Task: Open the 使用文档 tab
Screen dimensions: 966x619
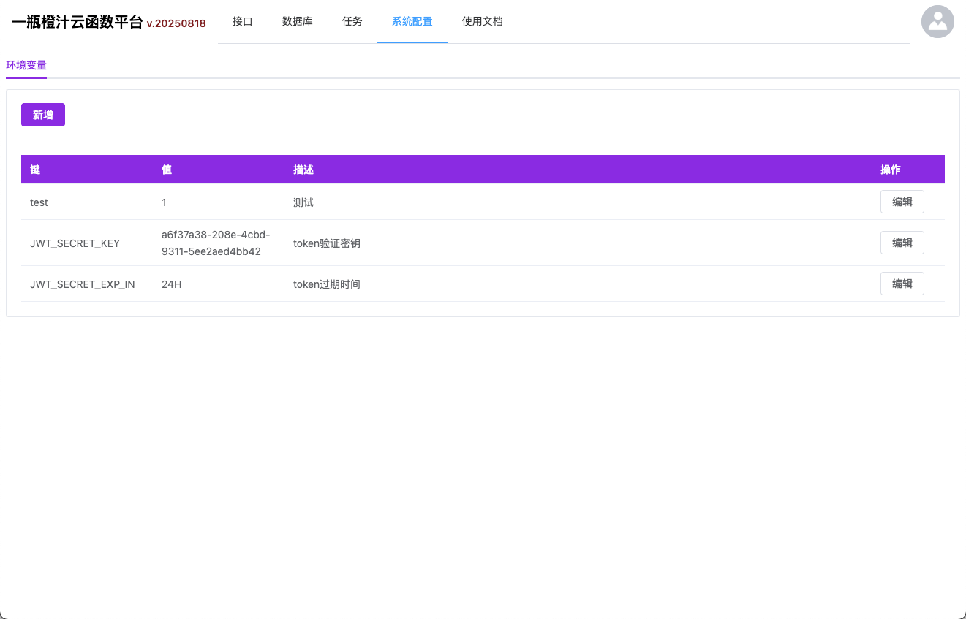Action: coord(482,22)
